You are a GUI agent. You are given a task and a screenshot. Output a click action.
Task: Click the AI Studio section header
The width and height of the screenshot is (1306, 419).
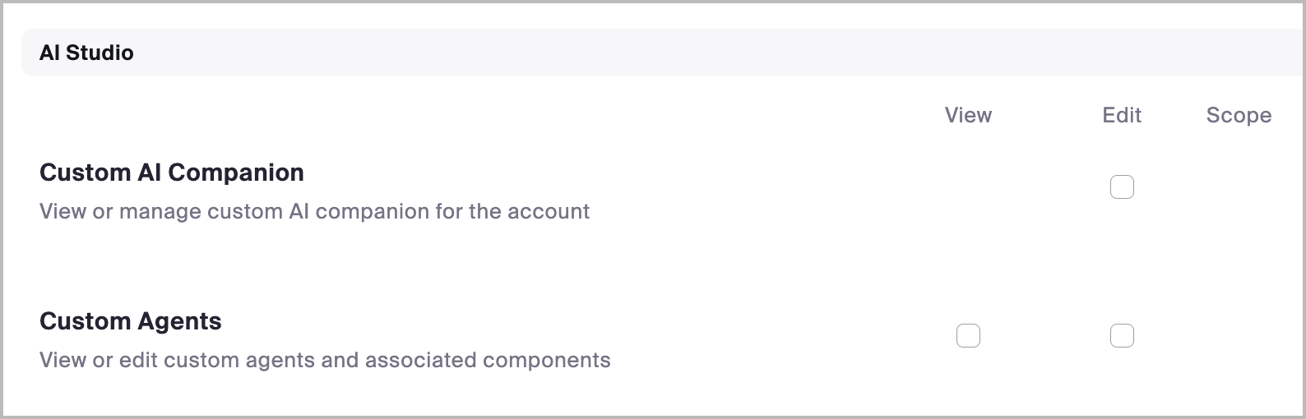[86, 53]
